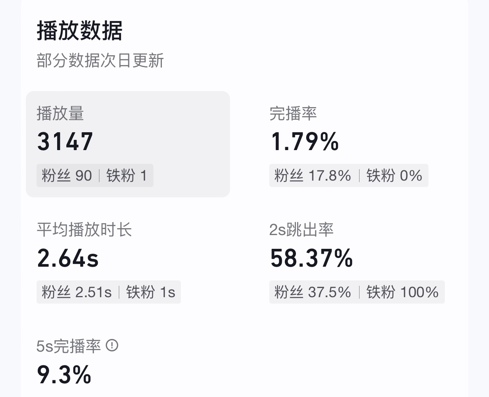Viewport: 489px width, 397px height.
Task: Tap the 铁粉 0% tag under 完播率
Action: coord(394,176)
